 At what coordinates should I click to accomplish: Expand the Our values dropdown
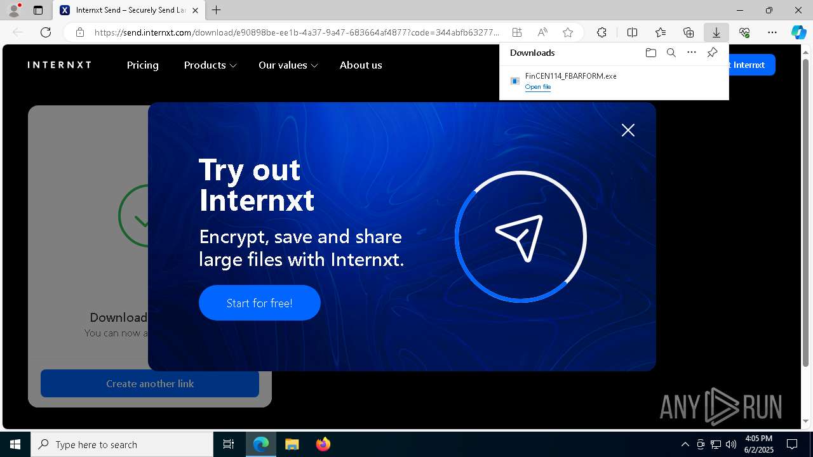[x=288, y=65]
